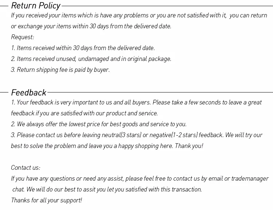Click the word 'trademanager' in contact text
Screen dimensions: 273x210
(x=250, y=178)
